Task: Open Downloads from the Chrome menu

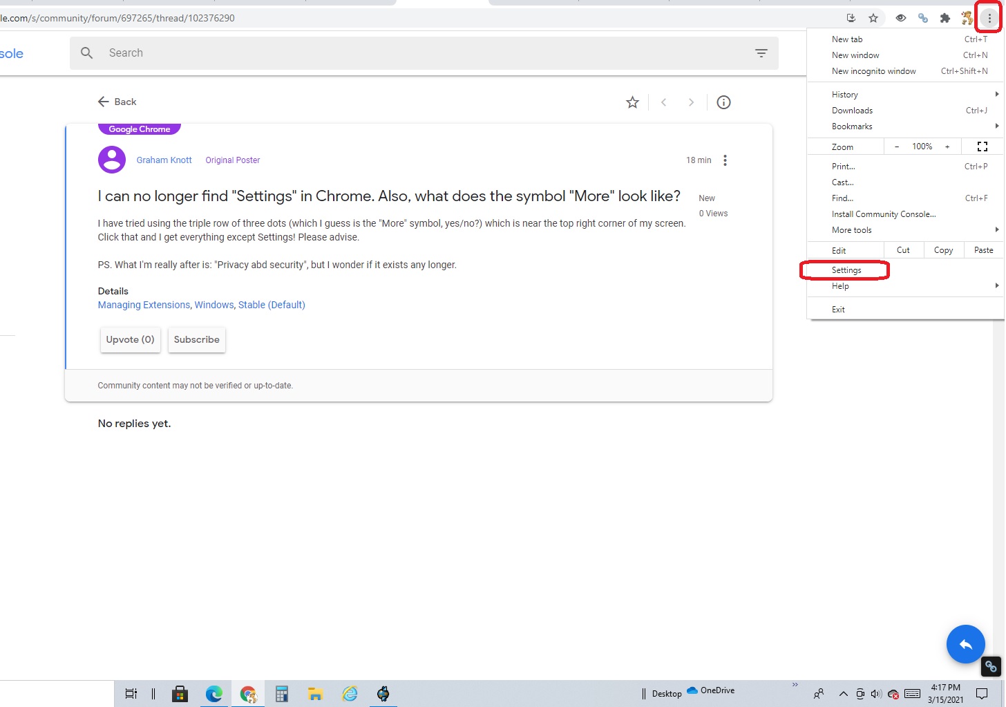Action: [905, 111]
